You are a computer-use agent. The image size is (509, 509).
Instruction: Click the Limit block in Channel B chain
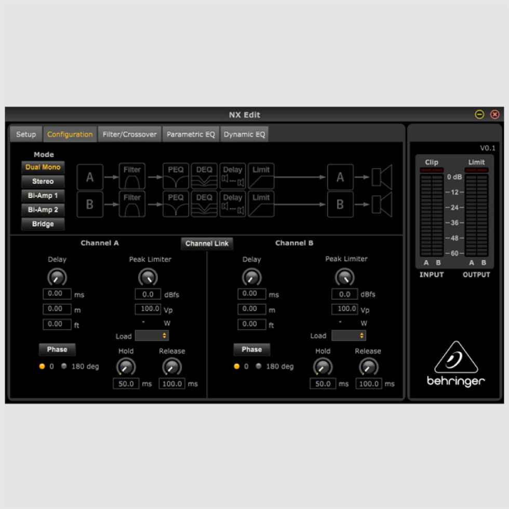point(261,204)
